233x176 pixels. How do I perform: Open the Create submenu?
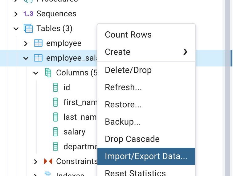[x=146, y=52]
